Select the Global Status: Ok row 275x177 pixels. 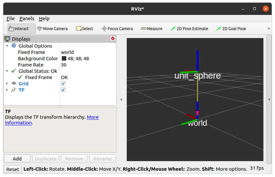click(x=60, y=71)
